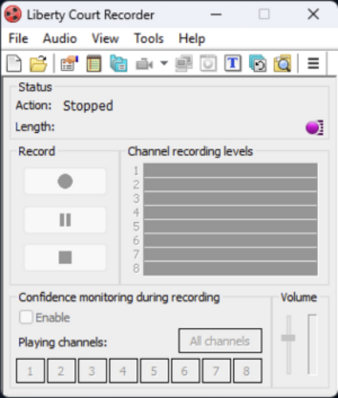The height and width of the screenshot is (398, 338).
Task: Click the blue T text icon
Action: 233,64
